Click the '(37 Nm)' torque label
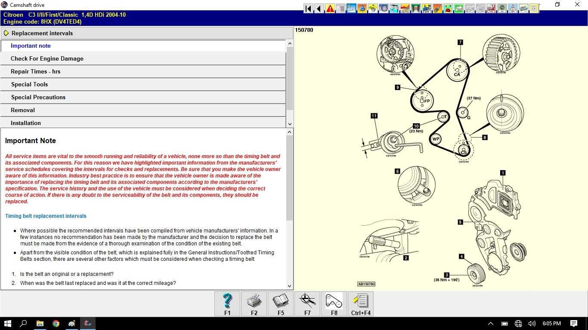The image size is (588, 330). pos(473,98)
